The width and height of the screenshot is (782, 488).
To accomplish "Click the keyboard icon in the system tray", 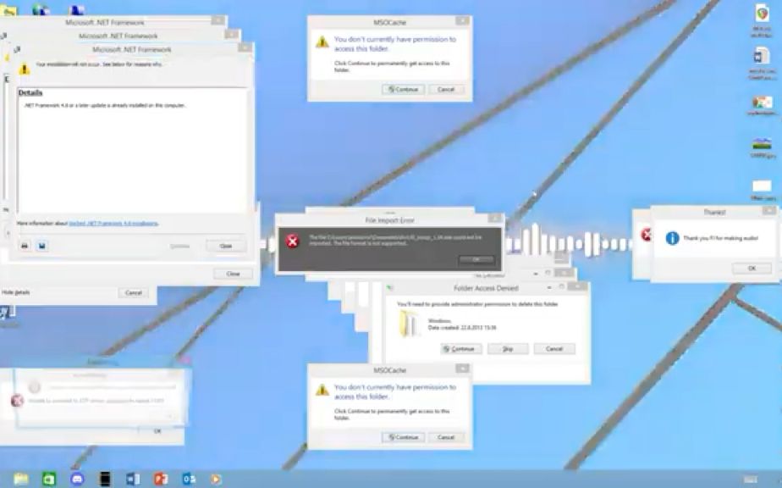I will 751,480.
